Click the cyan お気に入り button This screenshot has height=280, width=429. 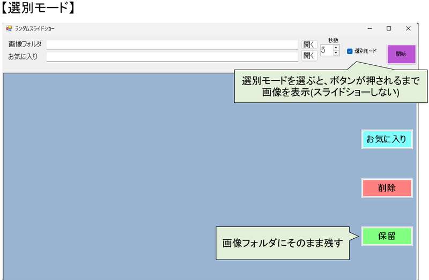tap(387, 139)
